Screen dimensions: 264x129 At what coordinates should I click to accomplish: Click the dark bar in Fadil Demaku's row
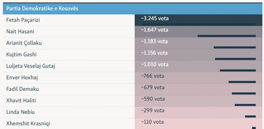(244, 93)
